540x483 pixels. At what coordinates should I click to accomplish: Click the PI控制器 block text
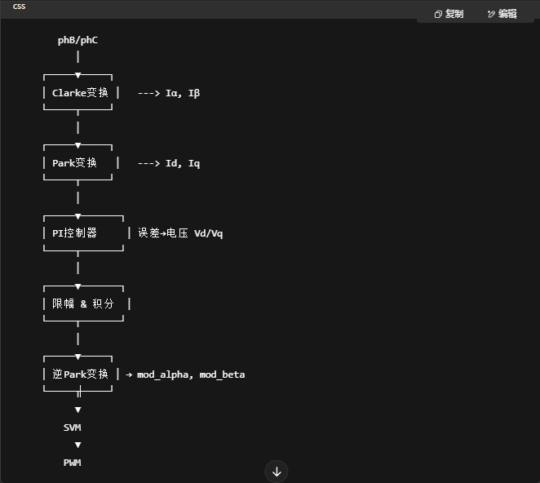coord(74,233)
